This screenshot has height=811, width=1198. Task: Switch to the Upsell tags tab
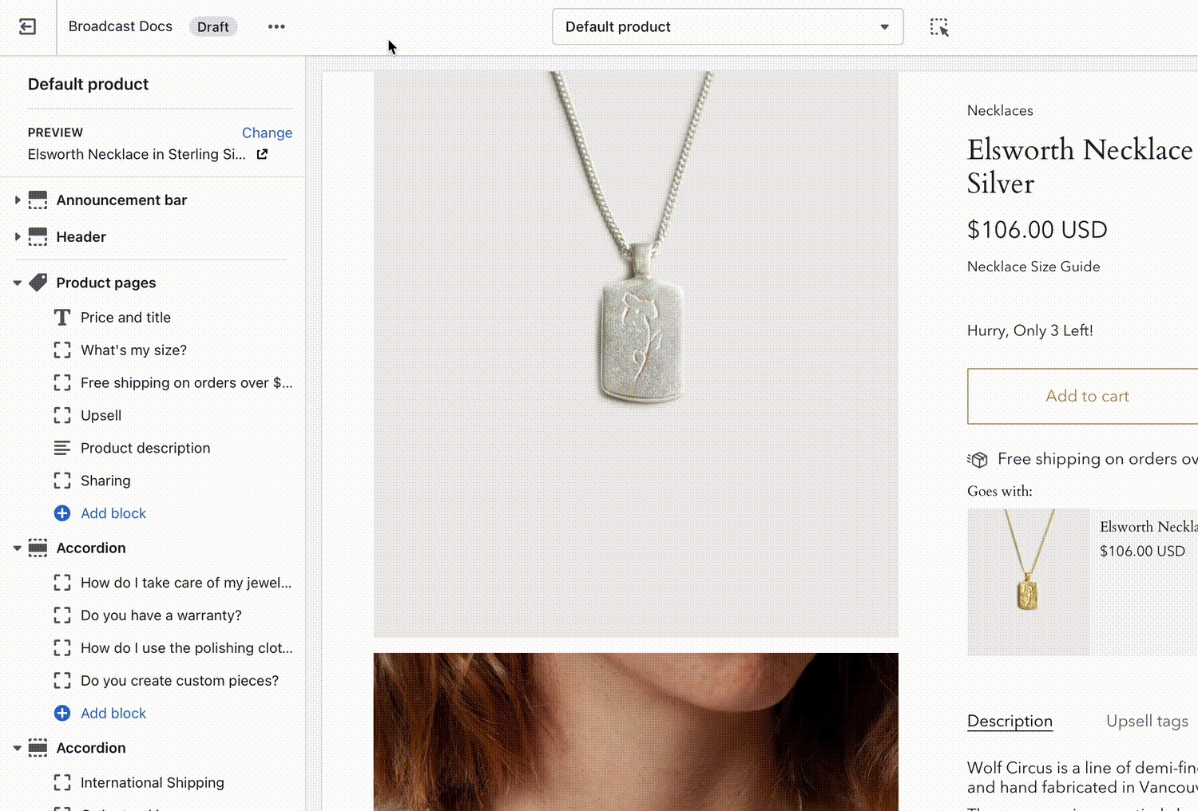pos(1146,721)
